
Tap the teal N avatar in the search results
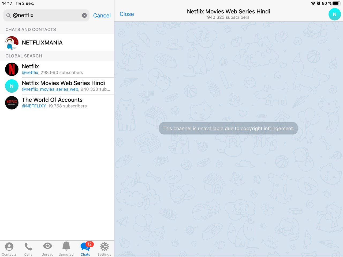tap(12, 86)
